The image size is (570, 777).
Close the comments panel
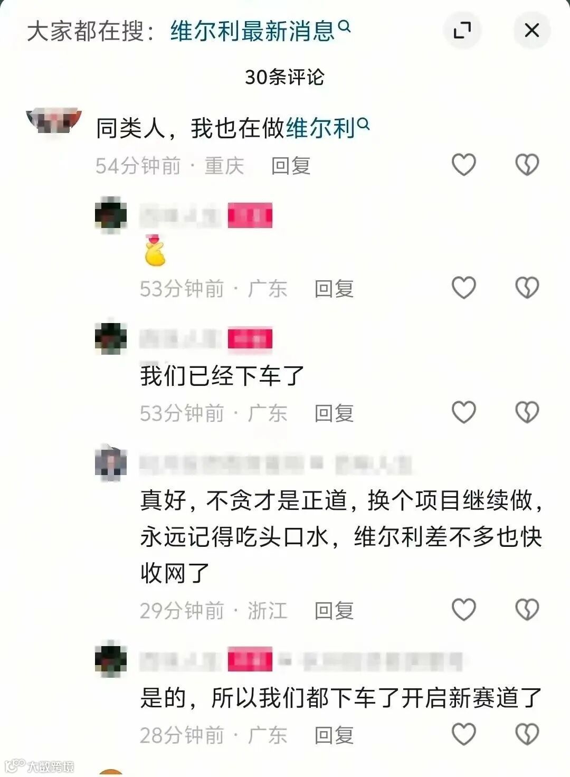[x=532, y=31]
